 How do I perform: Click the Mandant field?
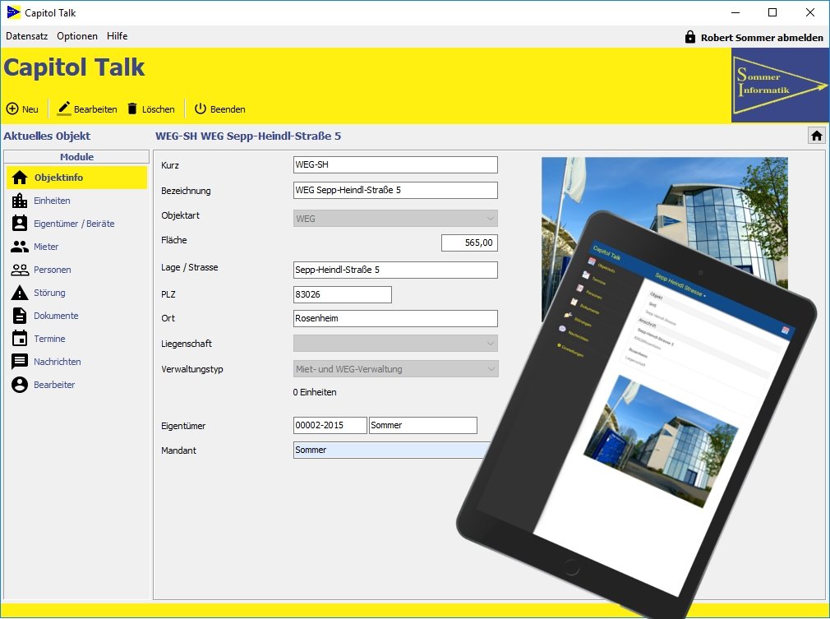pos(392,450)
